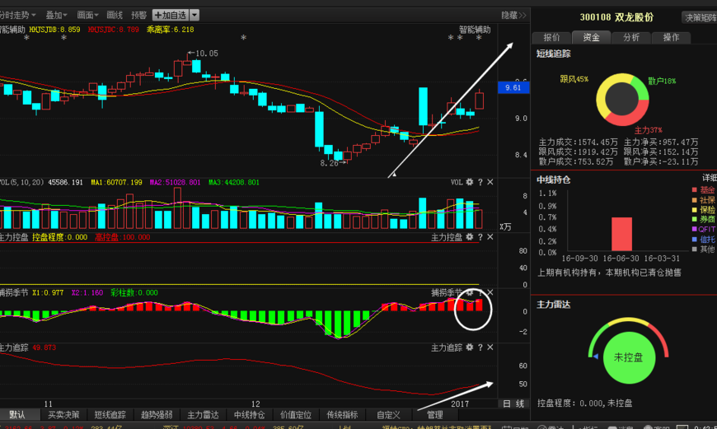The image size is (717, 429).
Task: Click the 控盘程度: 0.000,未控盘 text
Action: [584, 403]
